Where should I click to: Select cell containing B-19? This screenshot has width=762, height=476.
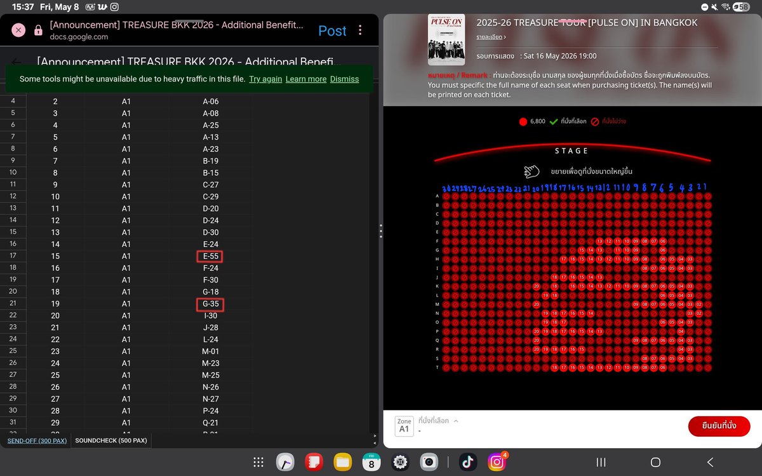tap(211, 161)
